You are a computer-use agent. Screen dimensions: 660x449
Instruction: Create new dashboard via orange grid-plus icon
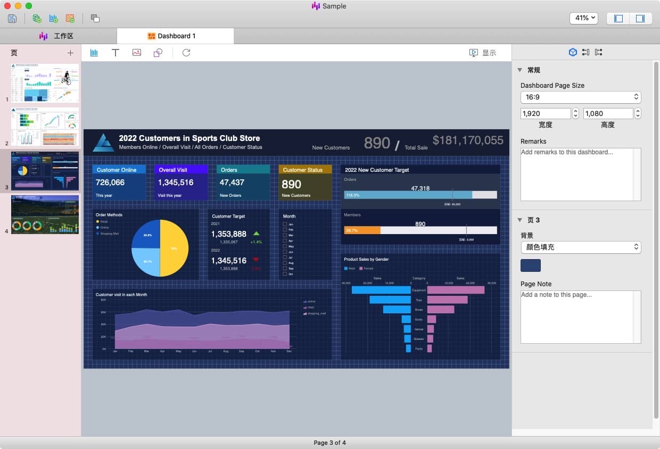tap(70, 19)
